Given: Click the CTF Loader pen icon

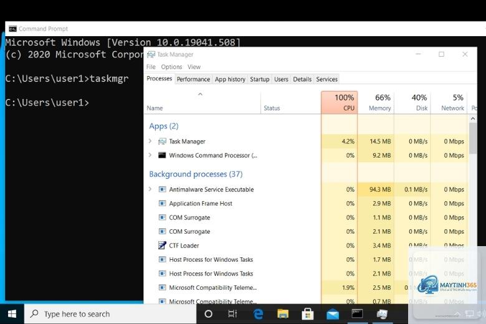Looking at the screenshot, I should click(x=162, y=245).
